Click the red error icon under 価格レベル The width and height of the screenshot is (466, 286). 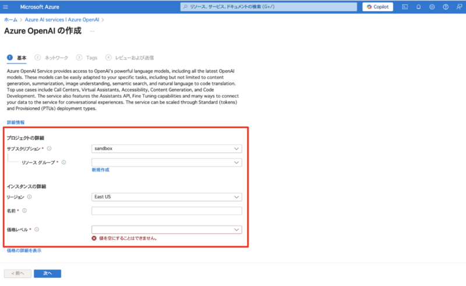pos(94,238)
